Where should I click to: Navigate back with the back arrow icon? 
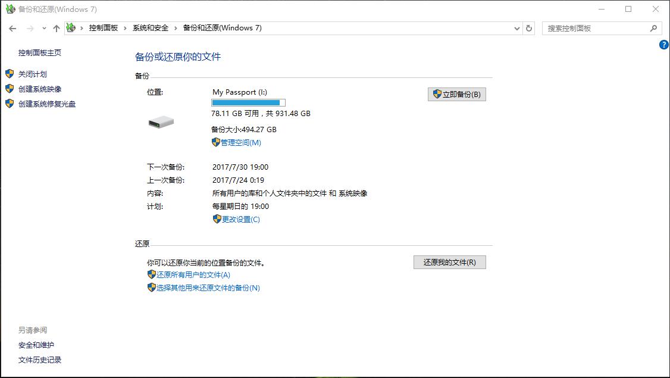(x=12, y=28)
